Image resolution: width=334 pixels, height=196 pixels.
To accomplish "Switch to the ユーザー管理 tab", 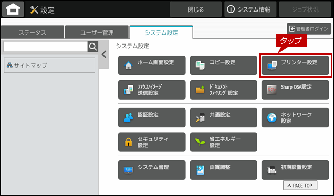I will 97,32.
